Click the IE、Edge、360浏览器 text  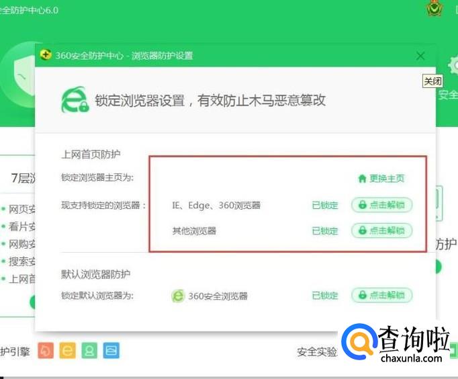point(216,205)
